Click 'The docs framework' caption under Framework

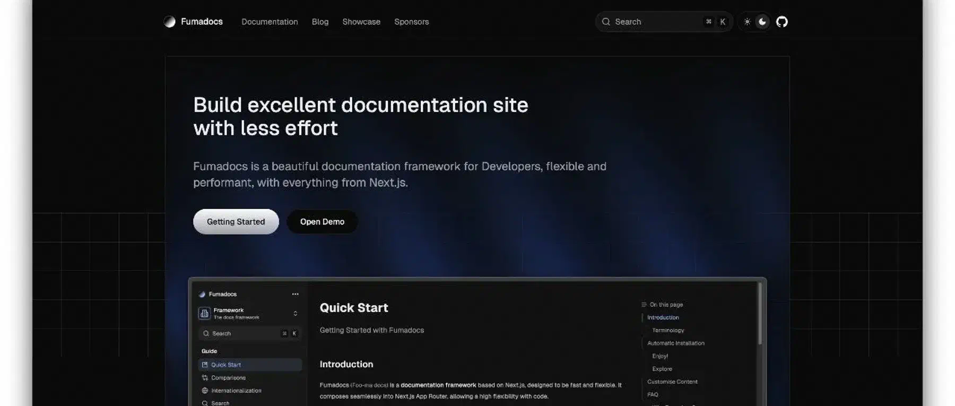(x=236, y=317)
